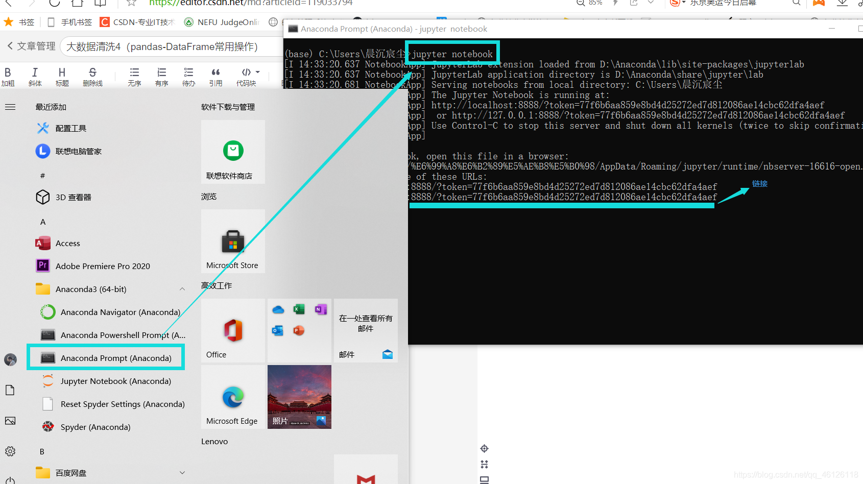Click the browser search magnifier icon
863x484 pixels.
pos(797,3)
